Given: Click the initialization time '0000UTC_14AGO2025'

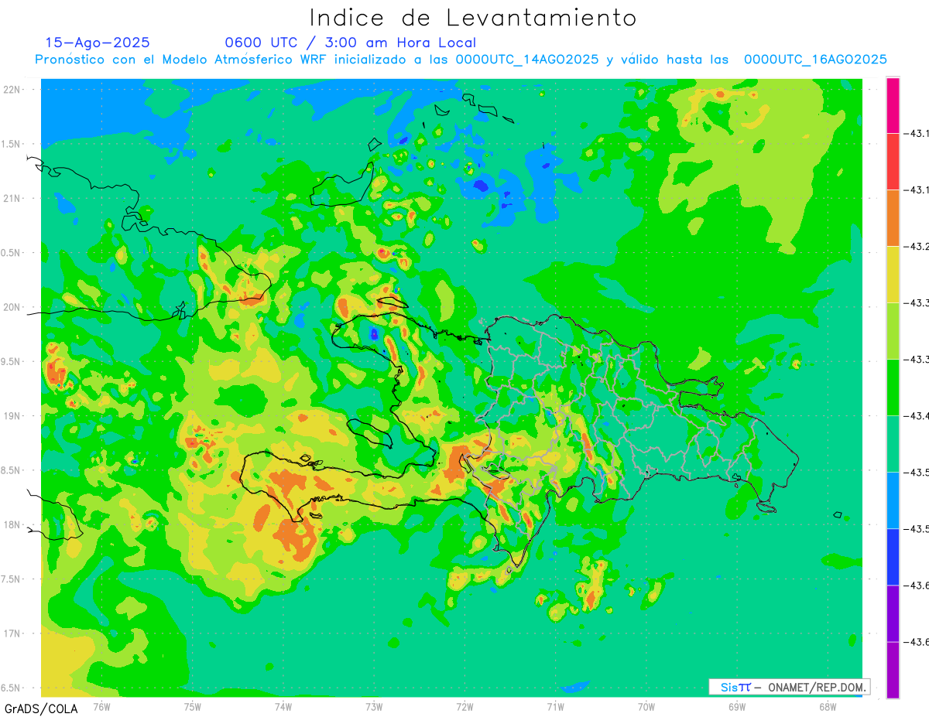Looking at the screenshot, I should (527, 60).
